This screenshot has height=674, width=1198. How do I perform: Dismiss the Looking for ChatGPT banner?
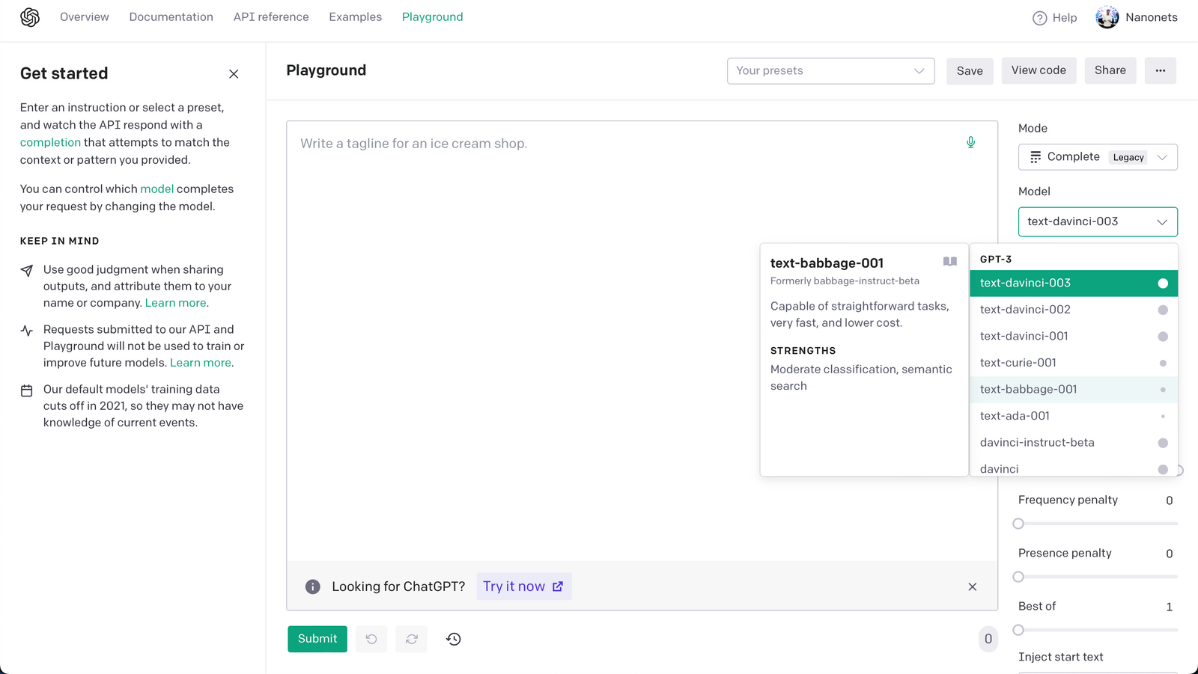click(972, 586)
